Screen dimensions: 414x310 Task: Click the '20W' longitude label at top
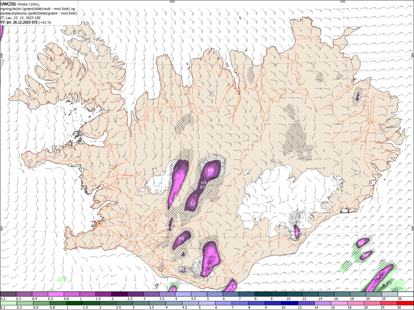[x=172, y=2]
